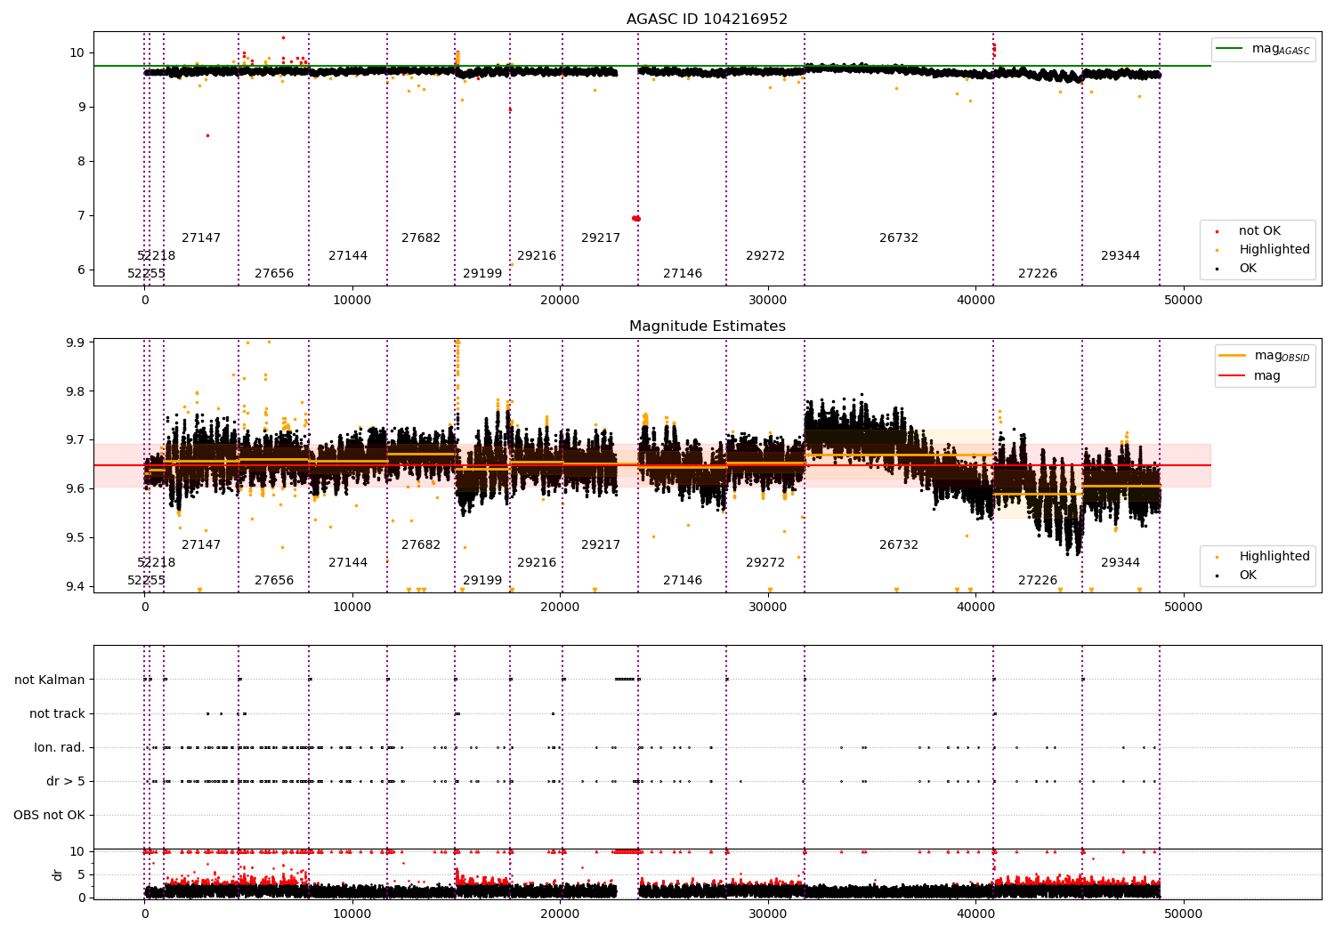Click obsid label 27656 in the AGASC ID plot
This screenshot has width=1335, height=934.
coord(274,273)
